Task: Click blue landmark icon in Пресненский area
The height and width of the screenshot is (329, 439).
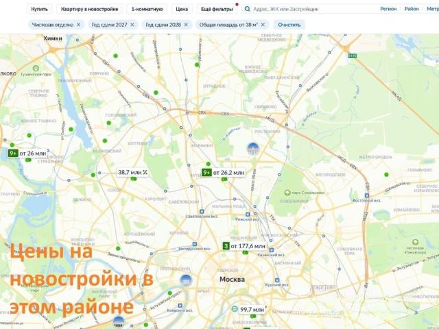Action: [186, 280]
